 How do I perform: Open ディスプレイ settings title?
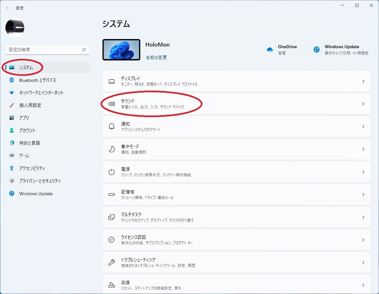(x=130, y=79)
